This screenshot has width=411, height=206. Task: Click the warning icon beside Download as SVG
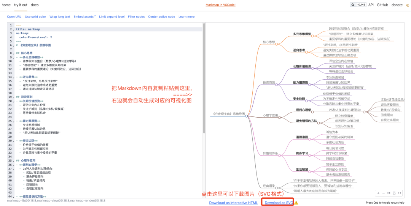(x=296, y=203)
